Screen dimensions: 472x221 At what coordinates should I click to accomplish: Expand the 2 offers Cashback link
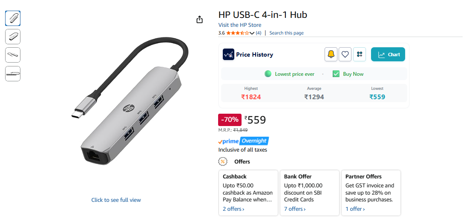(x=233, y=209)
